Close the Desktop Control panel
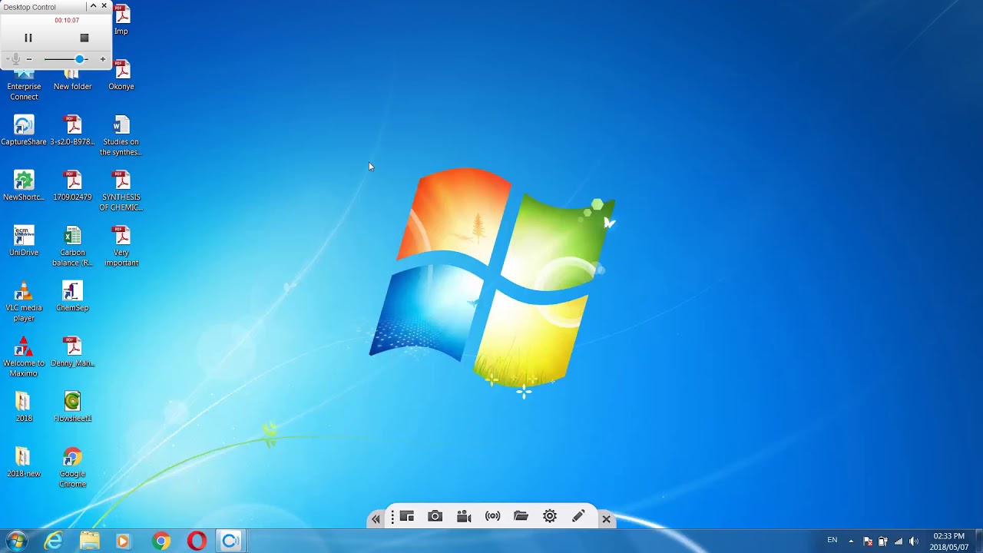This screenshot has height=553, width=983. (x=104, y=6)
